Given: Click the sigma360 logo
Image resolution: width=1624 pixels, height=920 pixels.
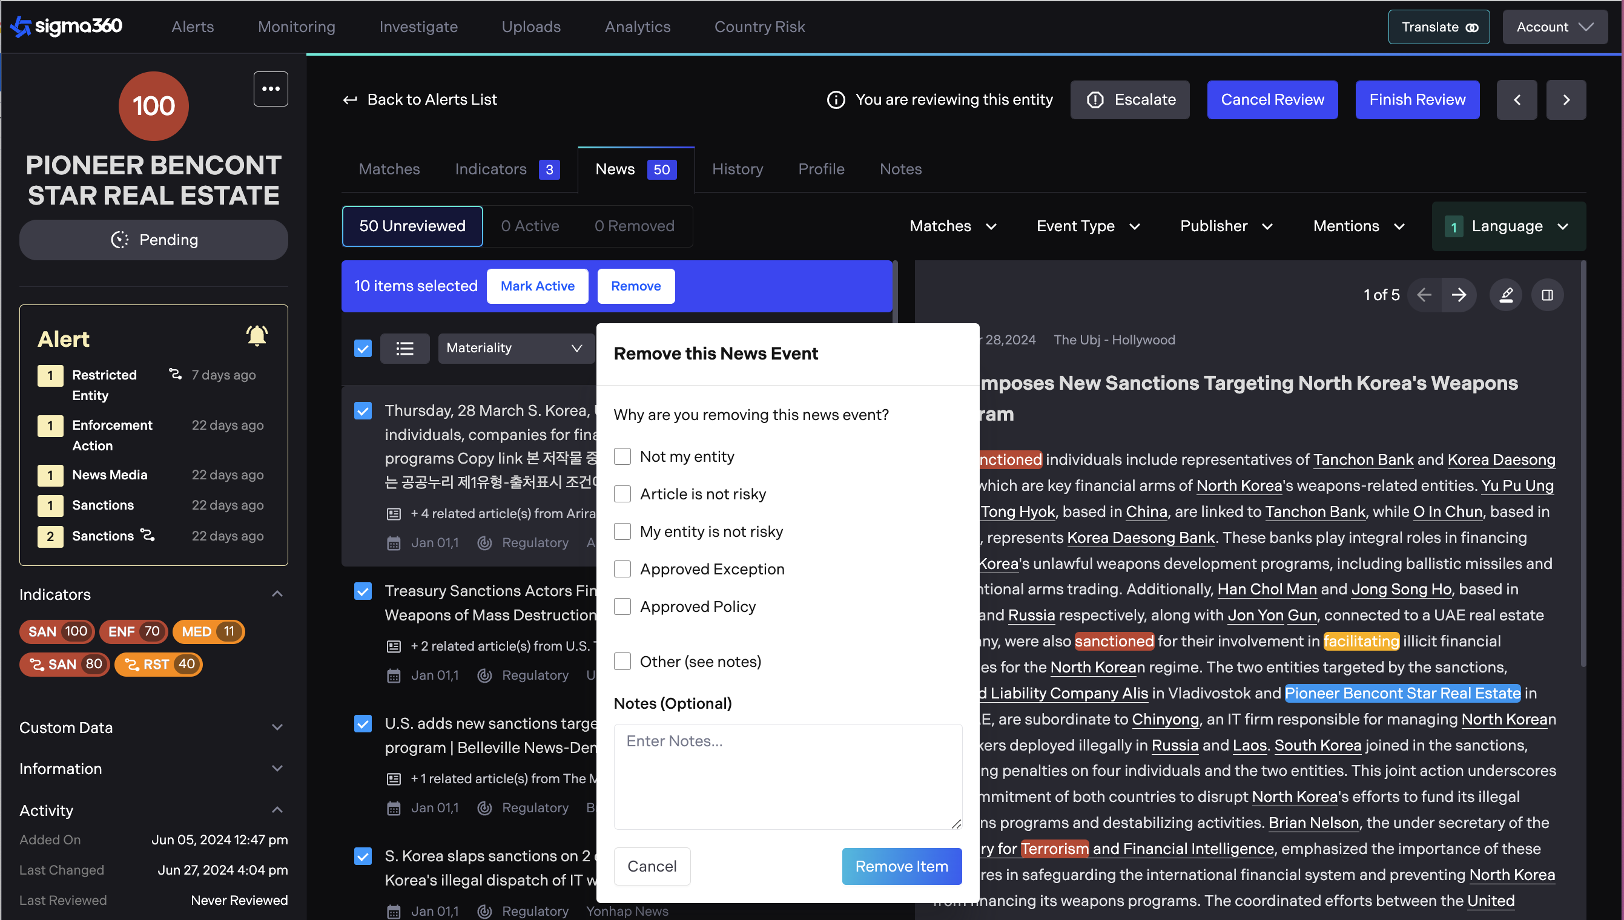Looking at the screenshot, I should (x=67, y=27).
